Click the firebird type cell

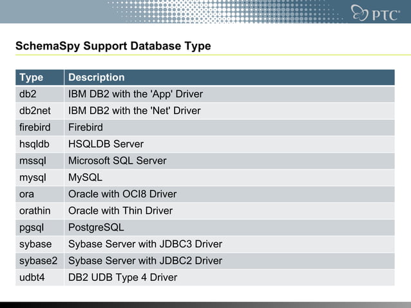pos(34,128)
